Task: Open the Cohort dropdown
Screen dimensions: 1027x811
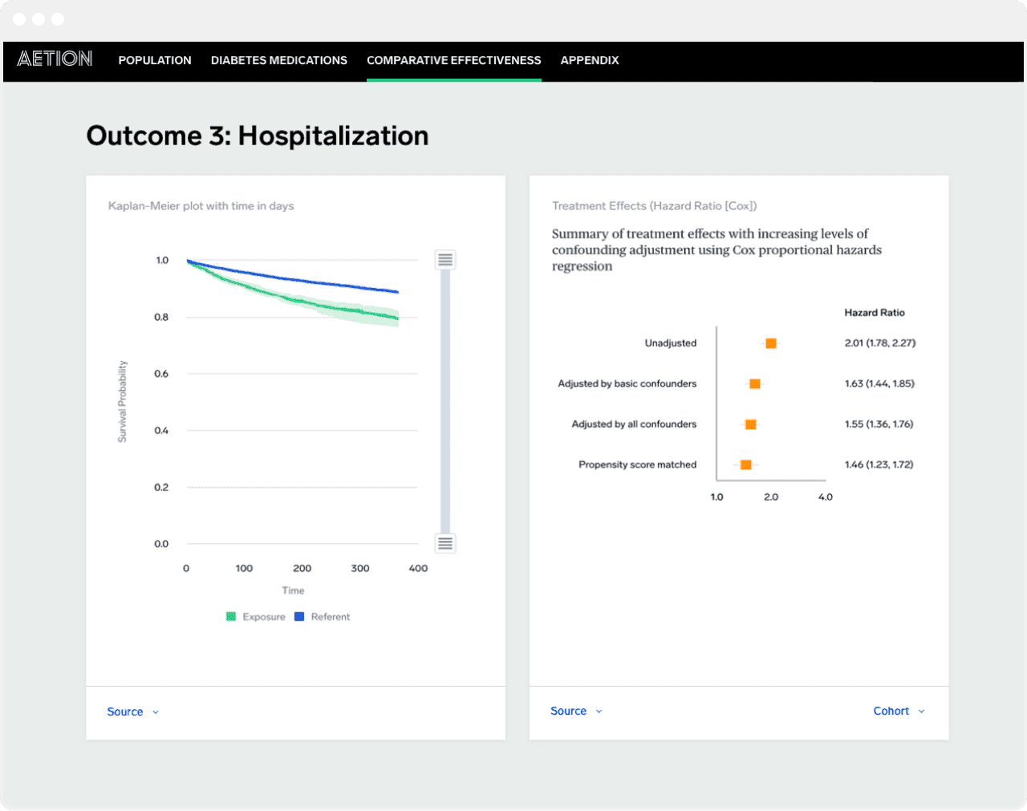Action: click(x=899, y=711)
